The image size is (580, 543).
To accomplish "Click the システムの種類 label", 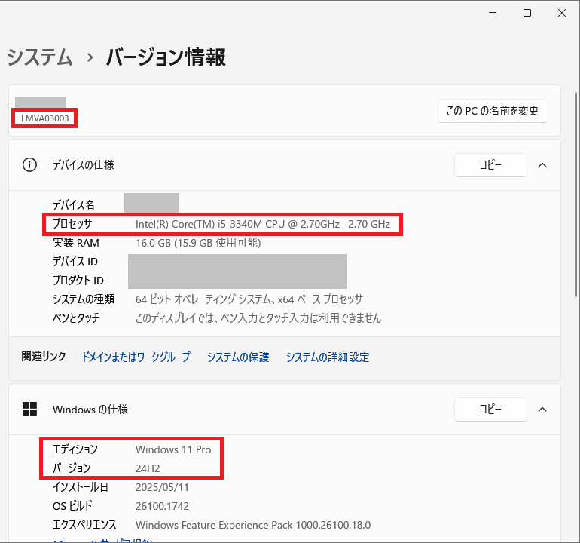I will [x=84, y=299].
